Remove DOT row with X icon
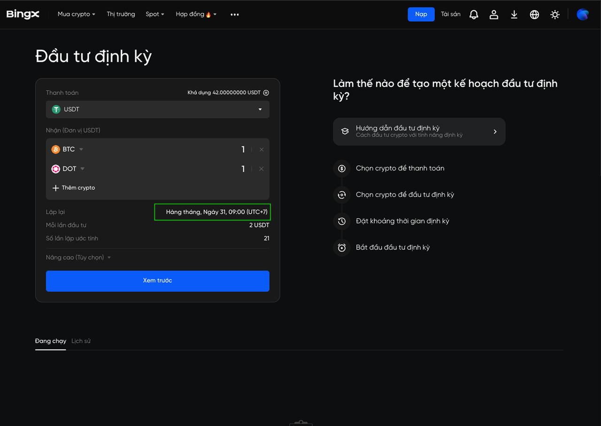This screenshot has width=601, height=426. click(x=262, y=169)
